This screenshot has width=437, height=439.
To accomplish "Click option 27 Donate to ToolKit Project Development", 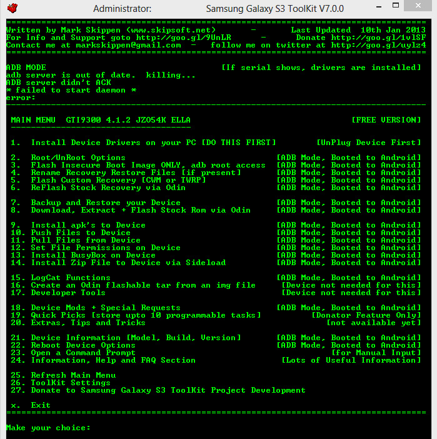I will point(158,391).
